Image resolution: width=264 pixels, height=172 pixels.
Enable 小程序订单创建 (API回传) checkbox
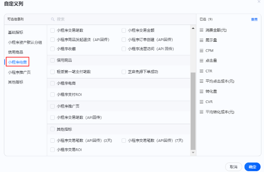pyautogui.click(x=124, y=40)
